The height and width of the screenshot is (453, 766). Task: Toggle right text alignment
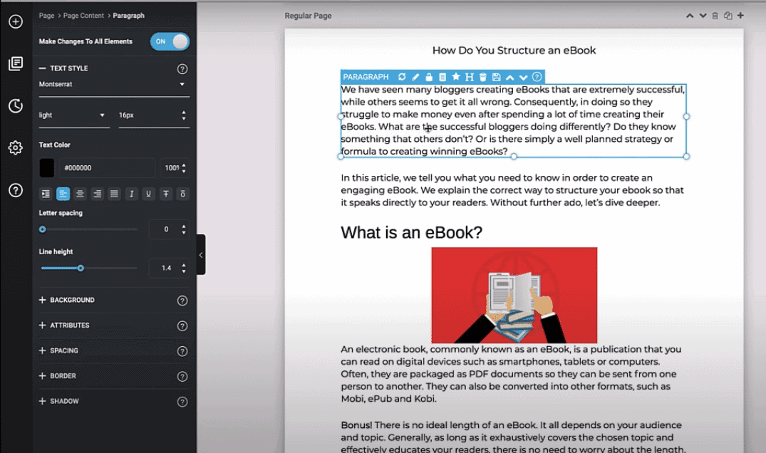97,194
